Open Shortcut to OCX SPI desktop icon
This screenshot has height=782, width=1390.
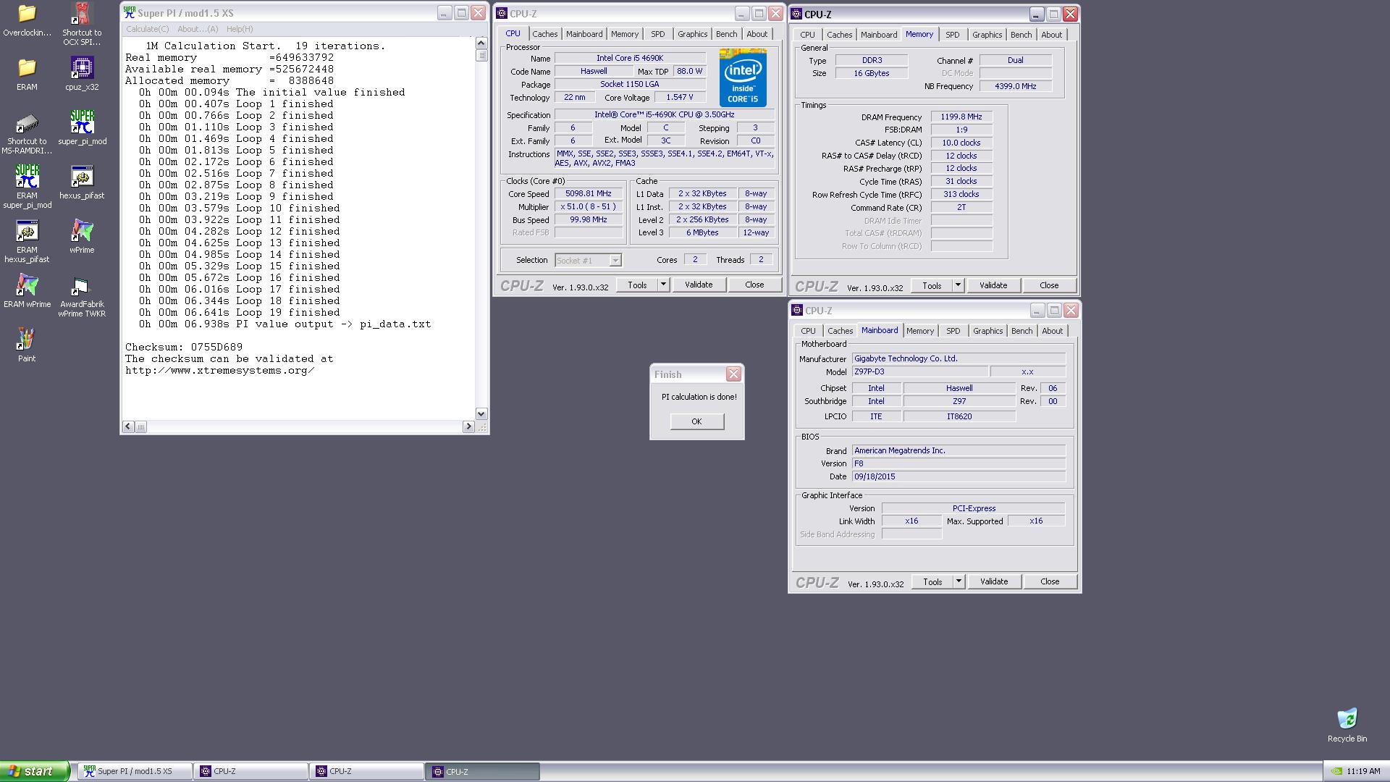click(82, 24)
